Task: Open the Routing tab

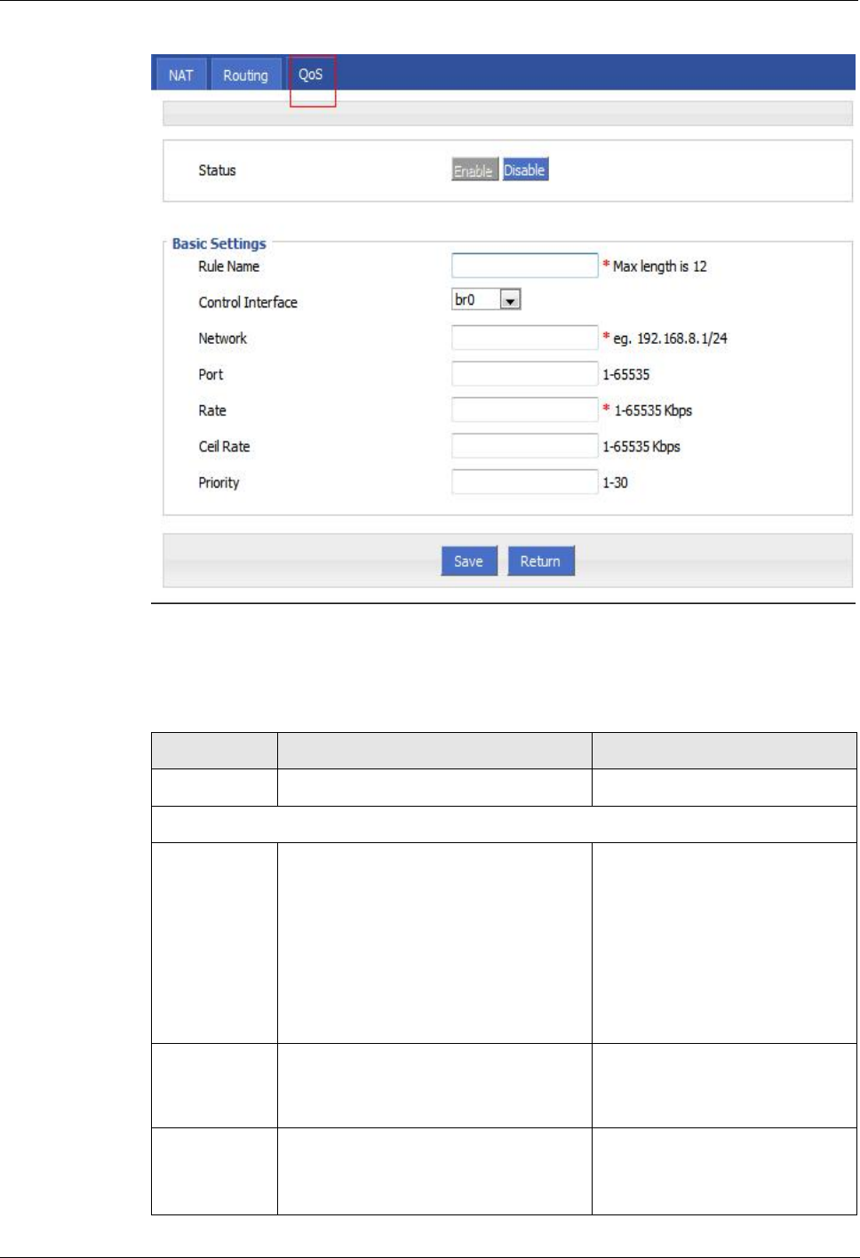Action: pyautogui.click(x=245, y=76)
